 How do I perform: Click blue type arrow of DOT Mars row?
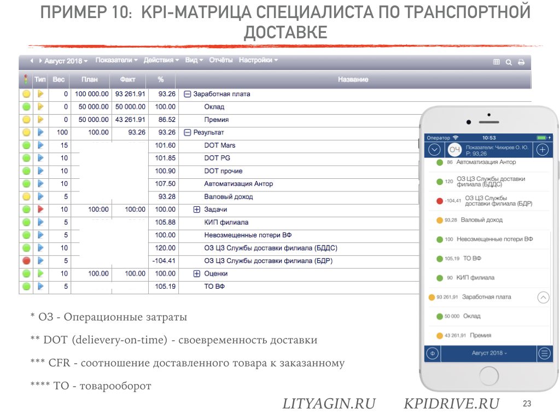coord(40,145)
